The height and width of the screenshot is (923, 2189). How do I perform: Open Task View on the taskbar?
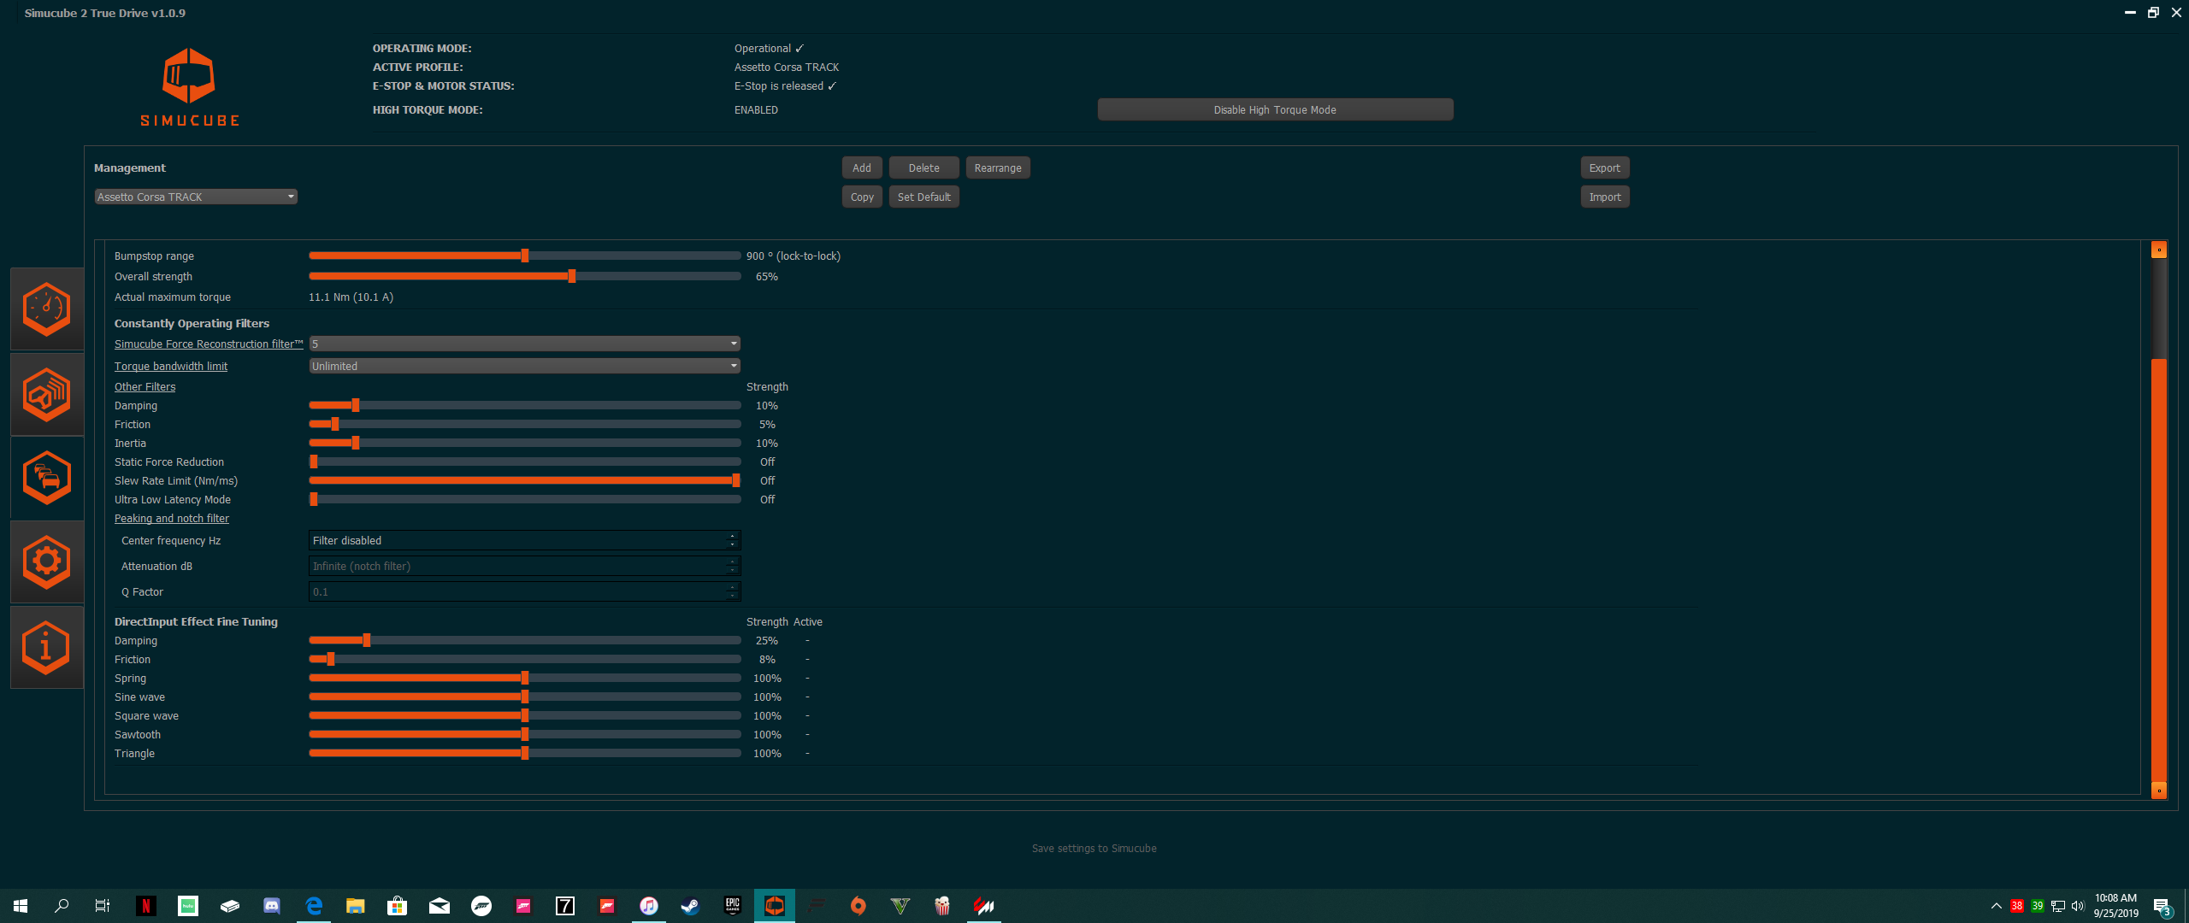pyautogui.click(x=103, y=906)
